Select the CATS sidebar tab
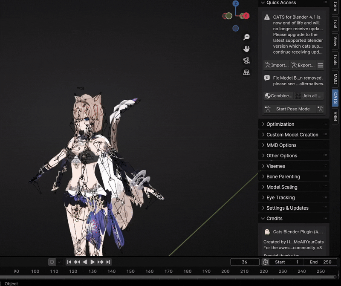The width and height of the screenshot is (341, 286). (x=335, y=98)
